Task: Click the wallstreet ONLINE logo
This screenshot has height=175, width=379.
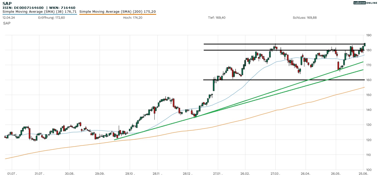Action: pyautogui.click(x=365, y=3)
